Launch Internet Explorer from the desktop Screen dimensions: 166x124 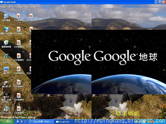tap(6, 58)
